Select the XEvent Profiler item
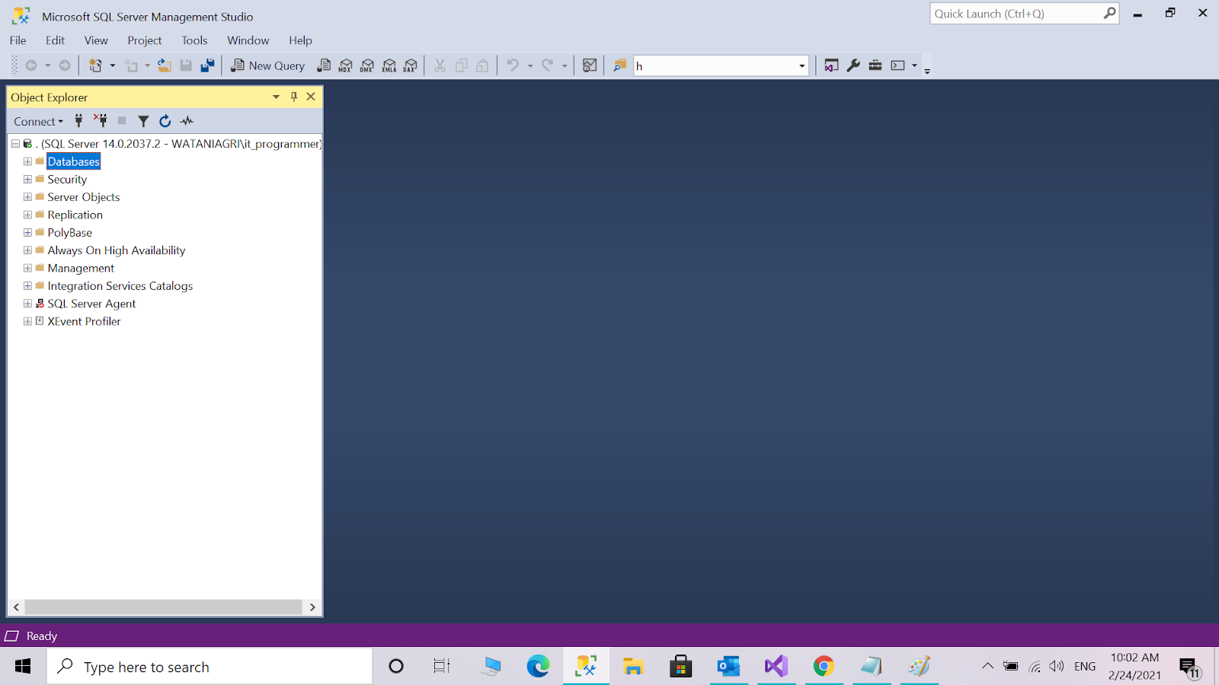1219x685 pixels. click(x=84, y=321)
